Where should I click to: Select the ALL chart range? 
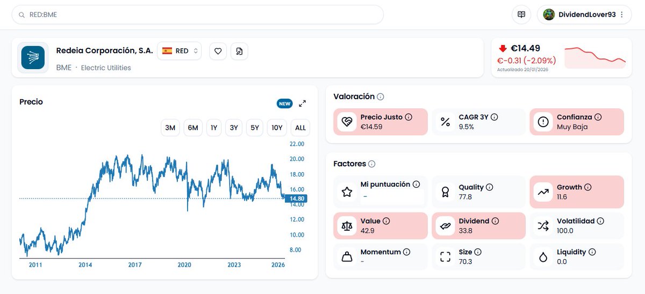click(300, 128)
